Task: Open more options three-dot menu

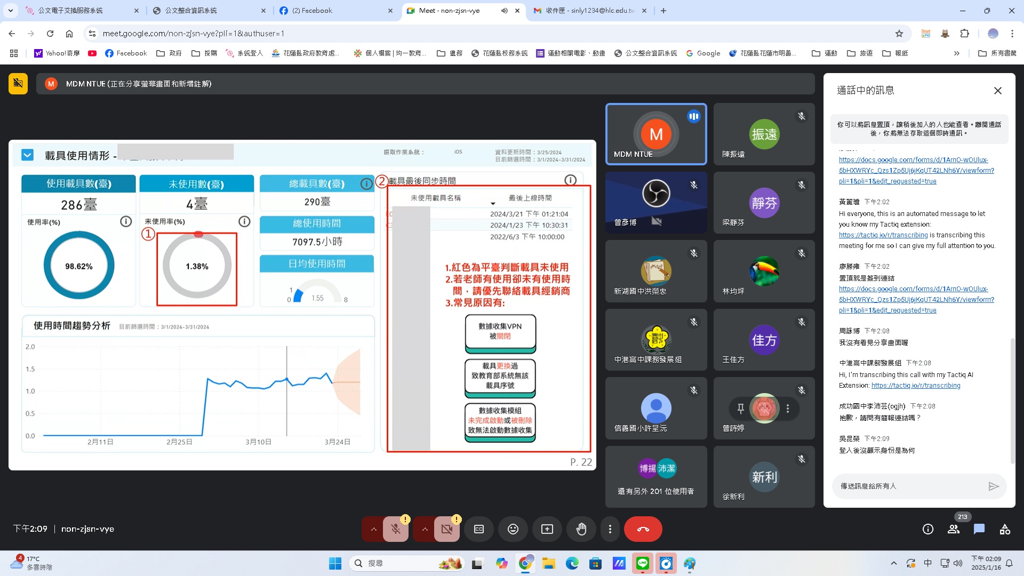Action: [610, 529]
